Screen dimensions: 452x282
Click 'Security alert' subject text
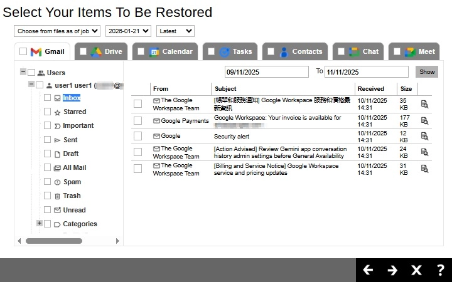pyautogui.click(x=232, y=137)
